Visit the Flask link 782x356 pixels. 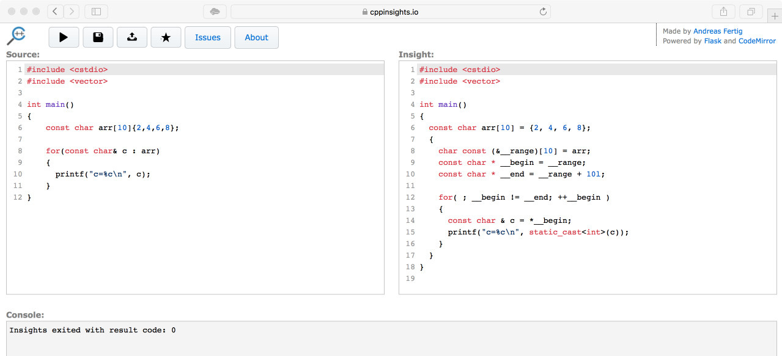[712, 41]
